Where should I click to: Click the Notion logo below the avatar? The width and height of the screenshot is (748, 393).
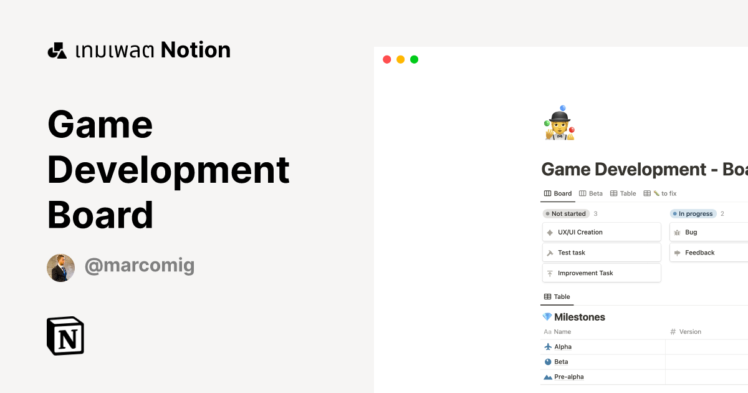pos(65,336)
